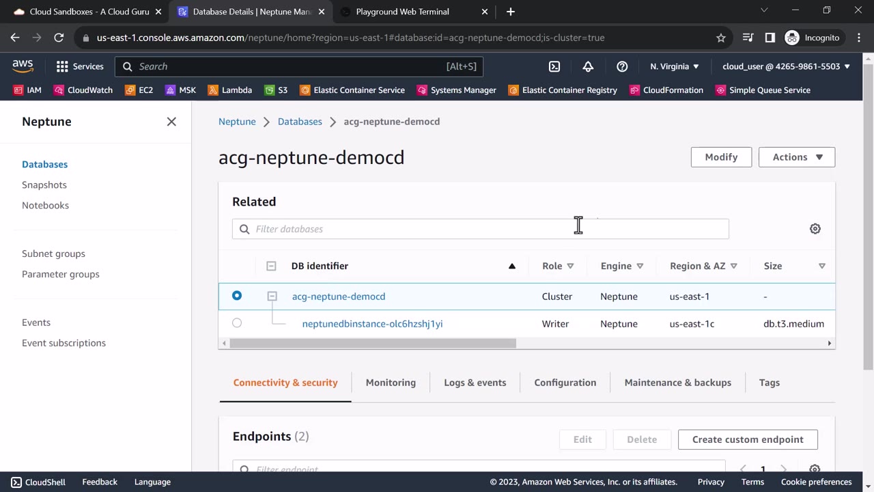Viewport: 874px width, 492px height.
Task: Switch to the Configuration tab
Action: coord(565,383)
